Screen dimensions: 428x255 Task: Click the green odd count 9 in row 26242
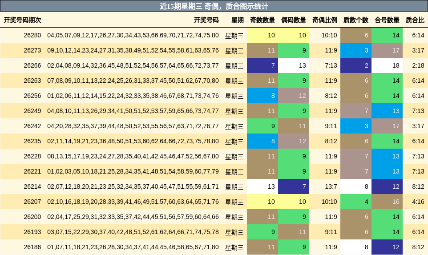pos(262,126)
